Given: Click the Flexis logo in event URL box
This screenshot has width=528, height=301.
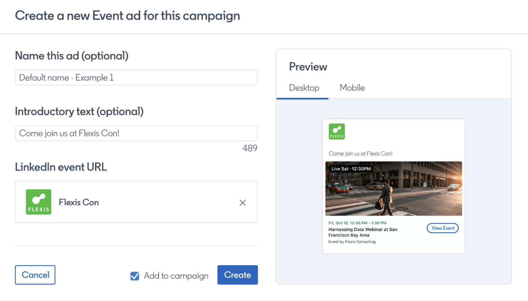Looking at the screenshot, I should pos(39,202).
